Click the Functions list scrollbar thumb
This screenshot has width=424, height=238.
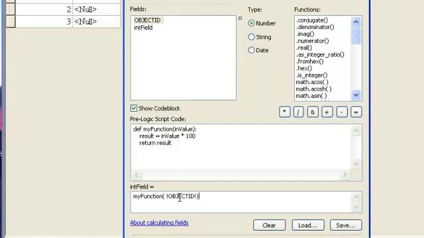(356, 36)
